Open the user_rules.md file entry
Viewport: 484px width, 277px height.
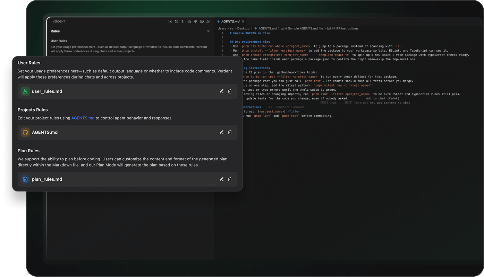click(x=47, y=91)
